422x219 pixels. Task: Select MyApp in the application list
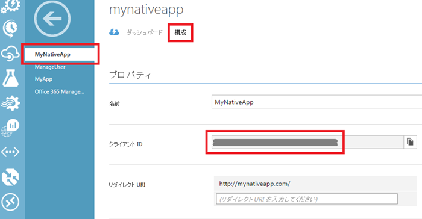coord(43,79)
